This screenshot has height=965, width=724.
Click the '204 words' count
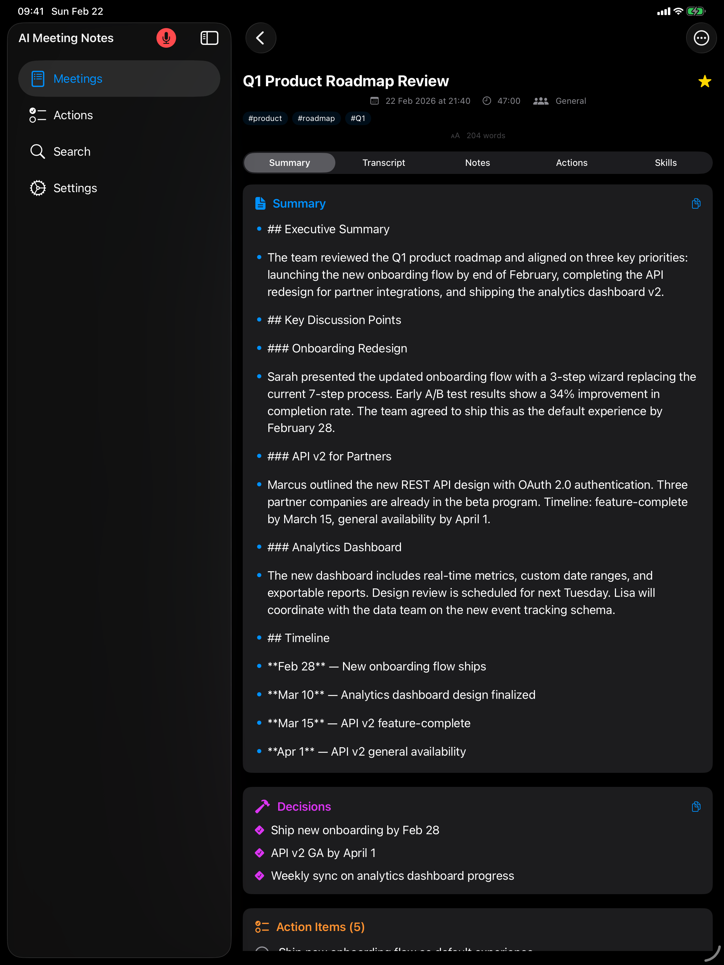[x=486, y=136]
